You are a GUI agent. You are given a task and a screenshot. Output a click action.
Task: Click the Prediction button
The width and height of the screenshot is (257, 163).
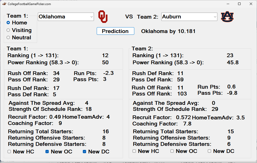pyautogui.click(x=115, y=31)
